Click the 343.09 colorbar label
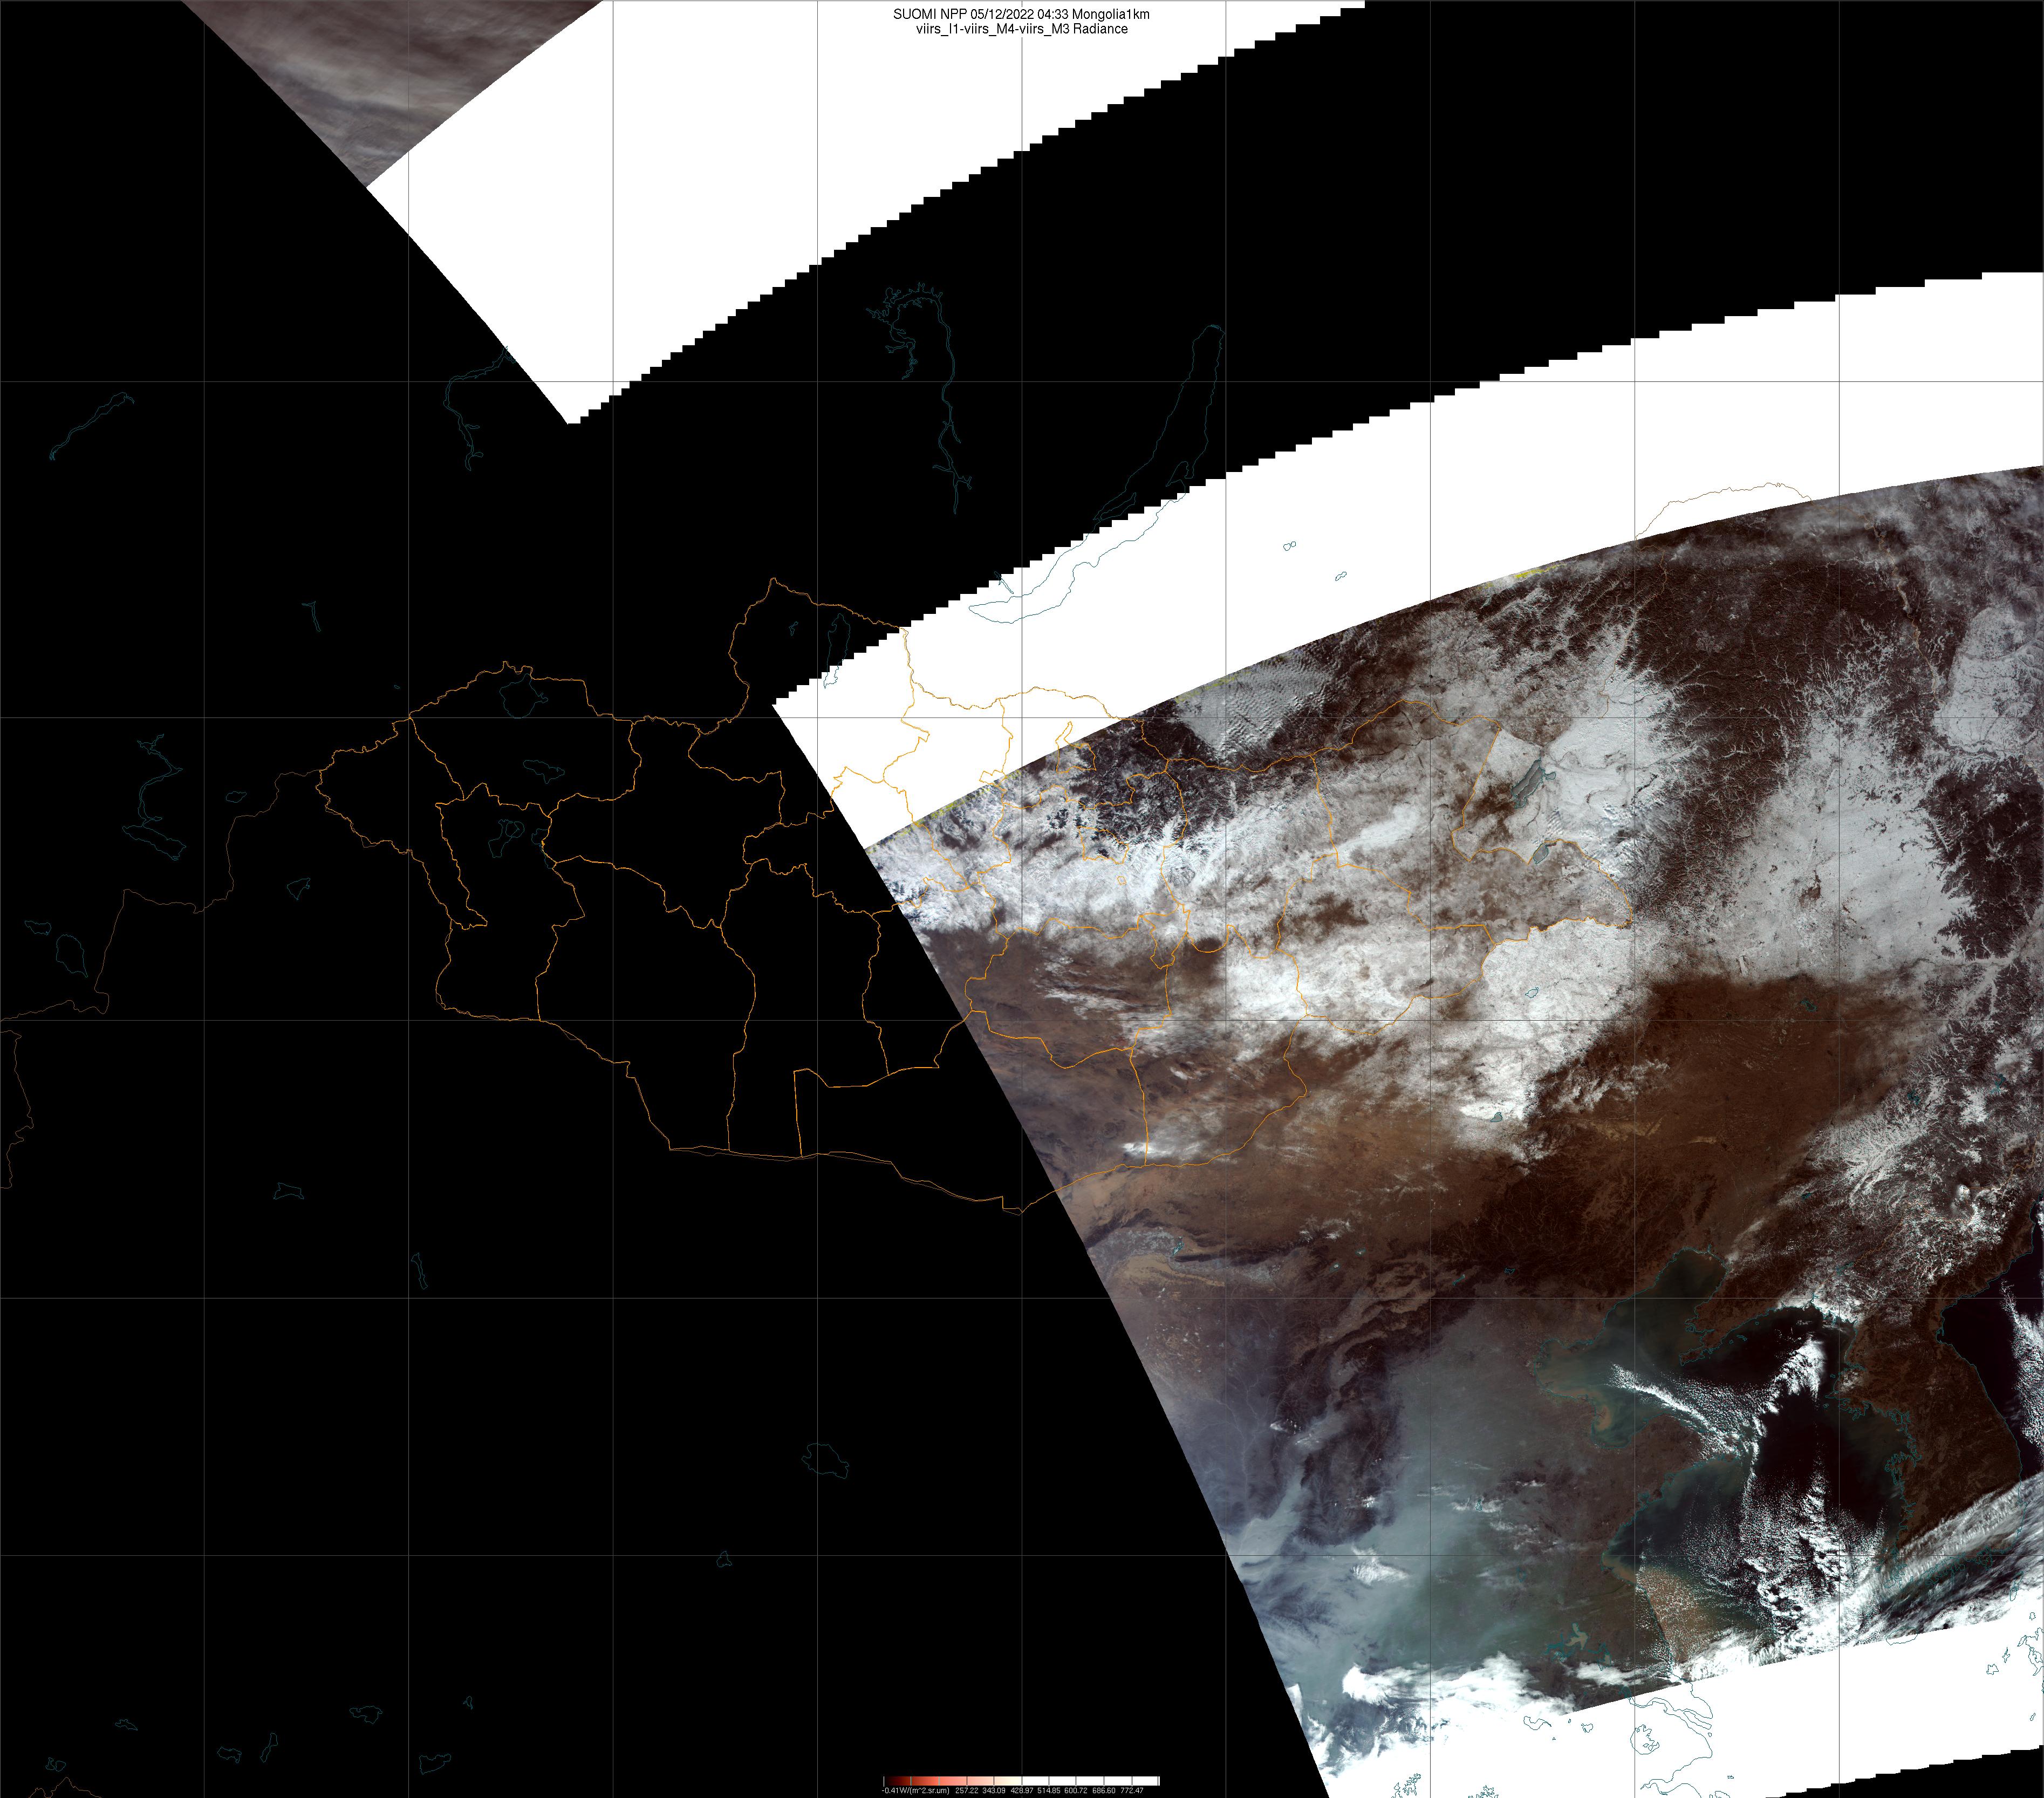 (x=994, y=1790)
